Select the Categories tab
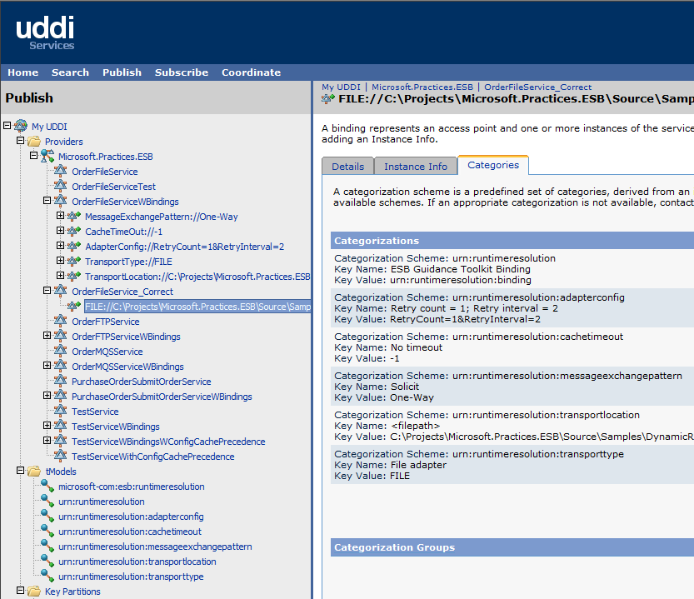The image size is (694, 599). (x=493, y=165)
